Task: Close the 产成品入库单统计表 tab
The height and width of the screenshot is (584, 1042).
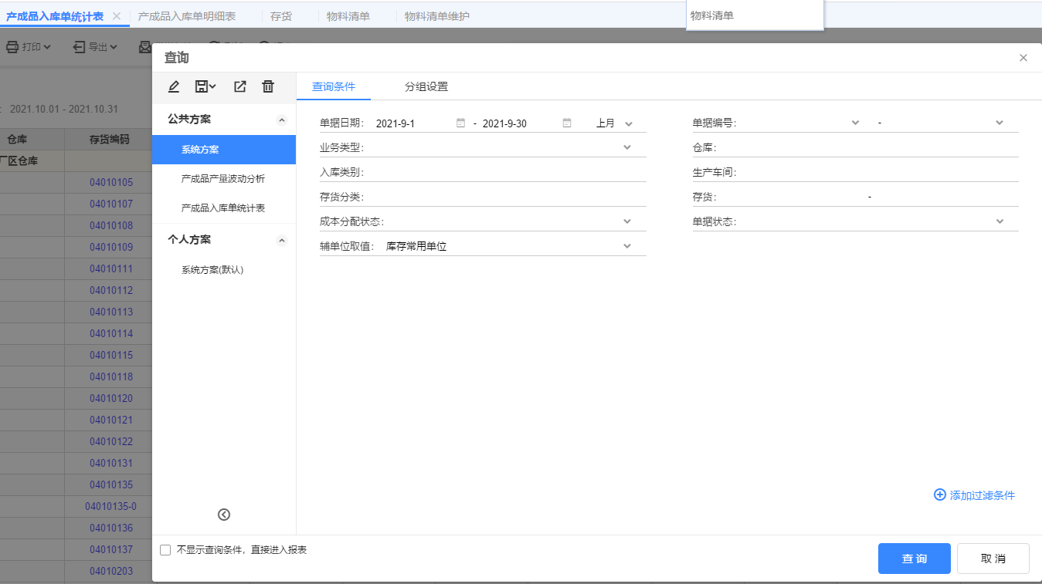Action: [117, 15]
